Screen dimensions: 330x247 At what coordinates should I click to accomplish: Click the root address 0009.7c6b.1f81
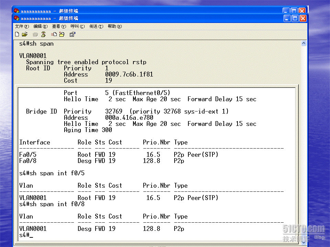(129, 74)
